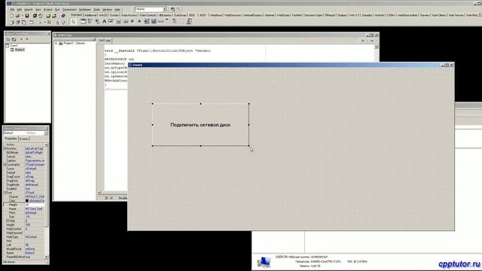Expand Project1 - Classes tree node

[x=56, y=44]
